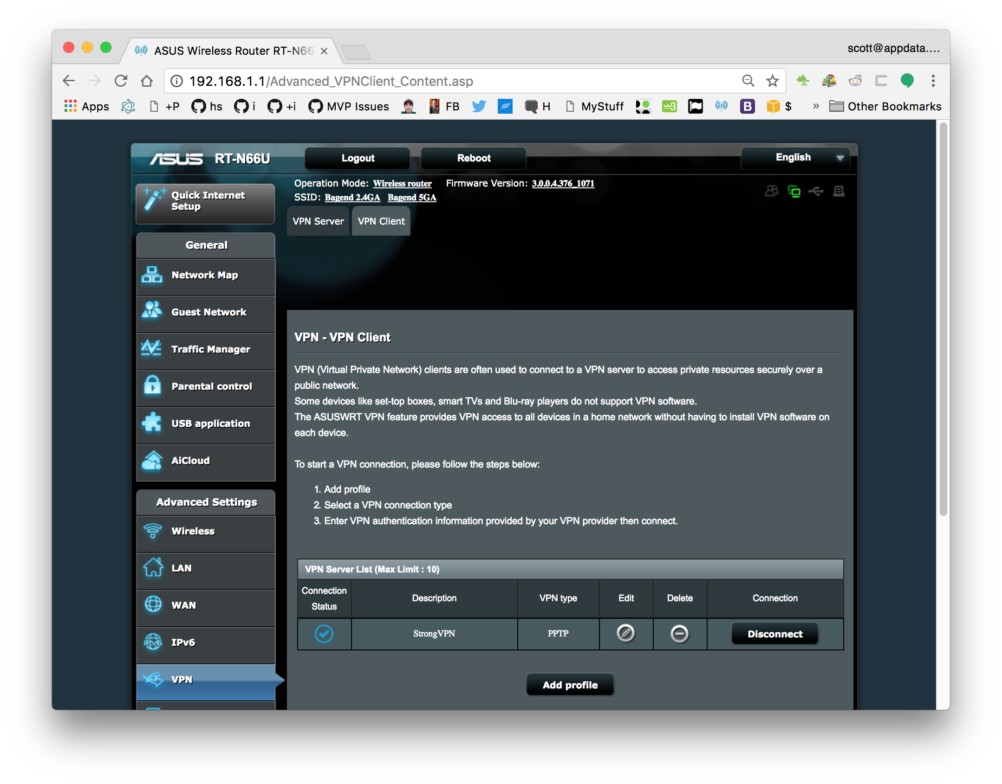Screen dimensions: 1002x784
Task: Open the Apps bookmarks shortcut
Action: [x=86, y=106]
